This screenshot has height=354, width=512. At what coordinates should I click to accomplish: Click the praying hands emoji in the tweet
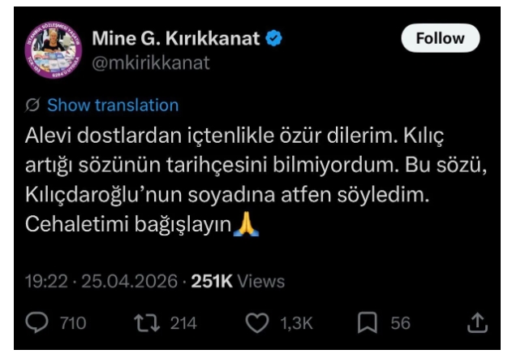pos(247,224)
